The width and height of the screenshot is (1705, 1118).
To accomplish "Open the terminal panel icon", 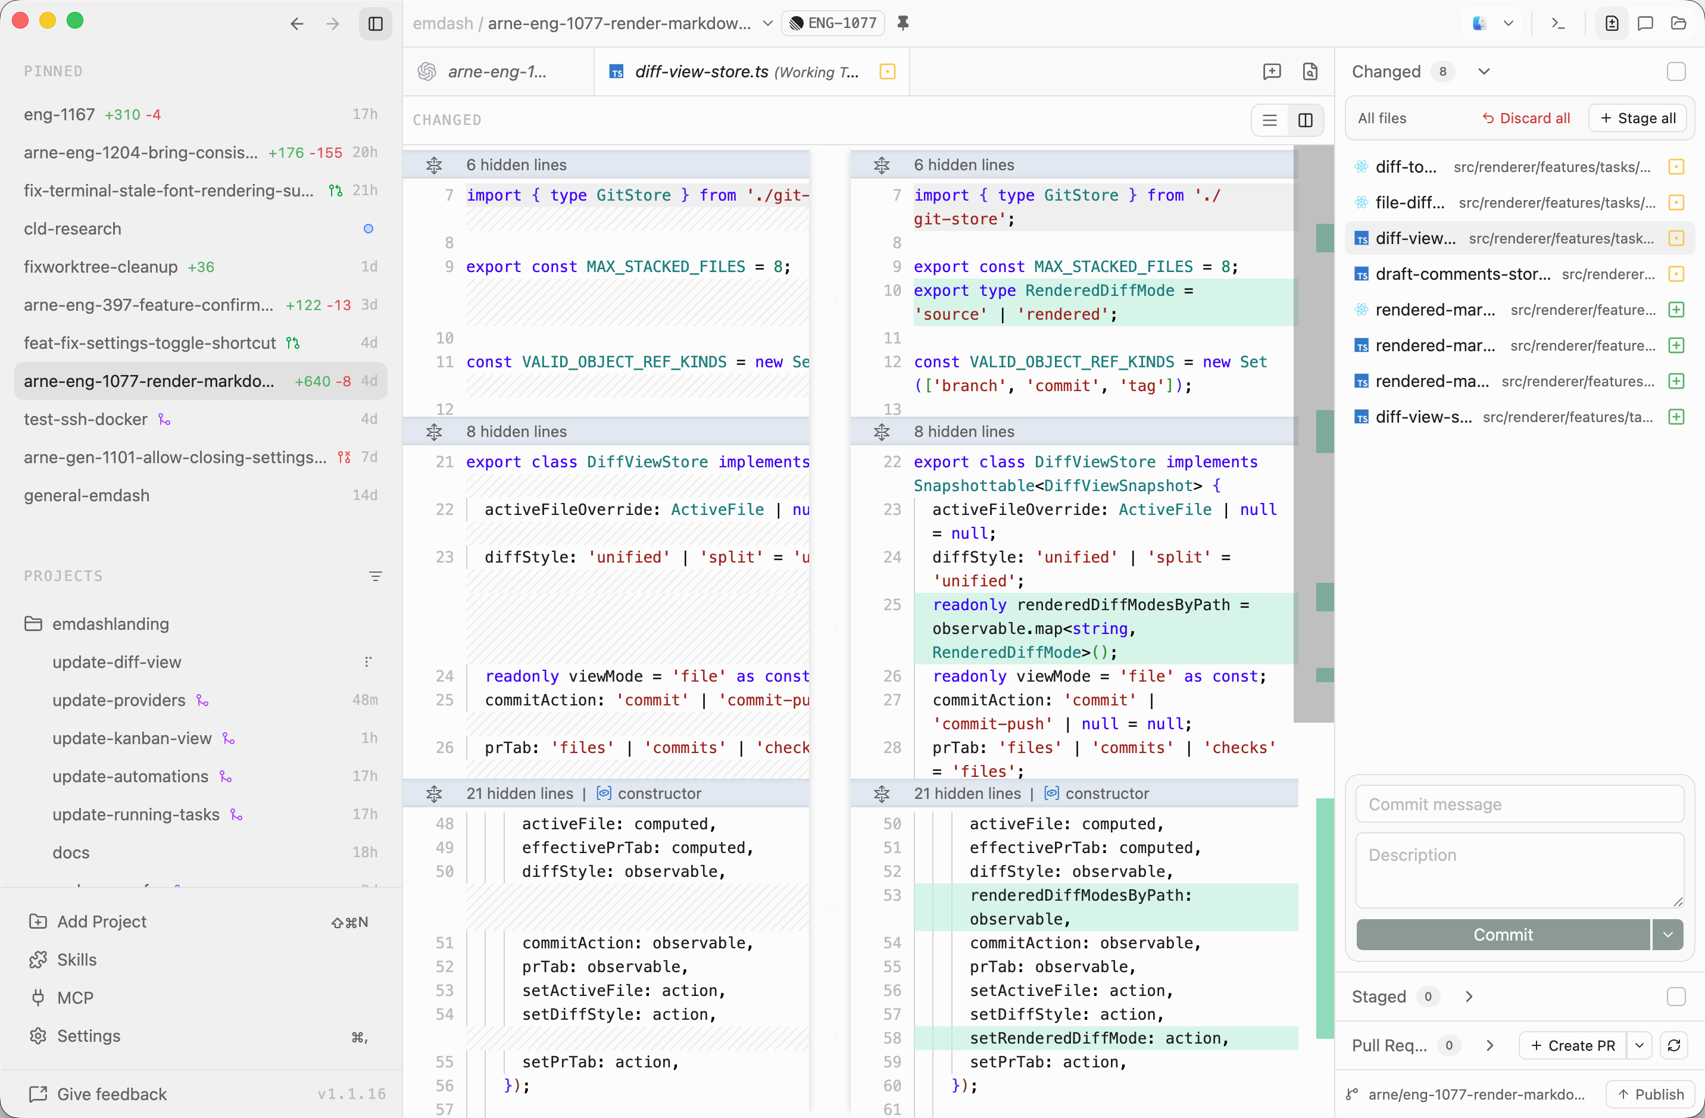I will tap(1557, 24).
